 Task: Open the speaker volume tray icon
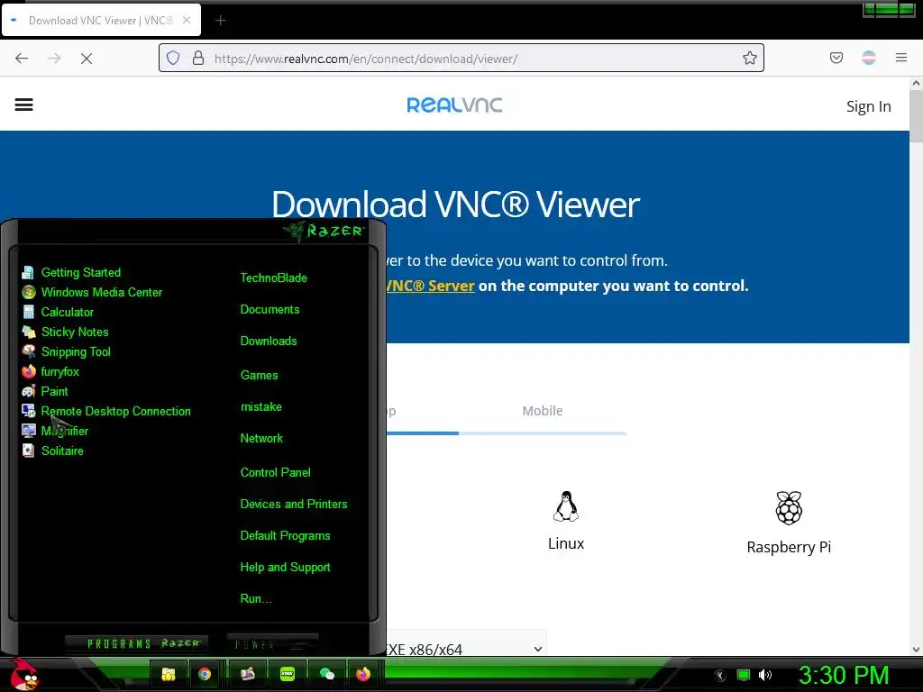pyautogui.click(x=765, y=675)
